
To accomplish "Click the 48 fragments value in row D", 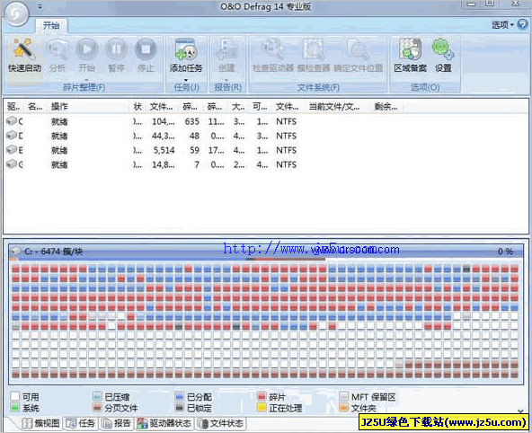I will click(x=194, y=136).
